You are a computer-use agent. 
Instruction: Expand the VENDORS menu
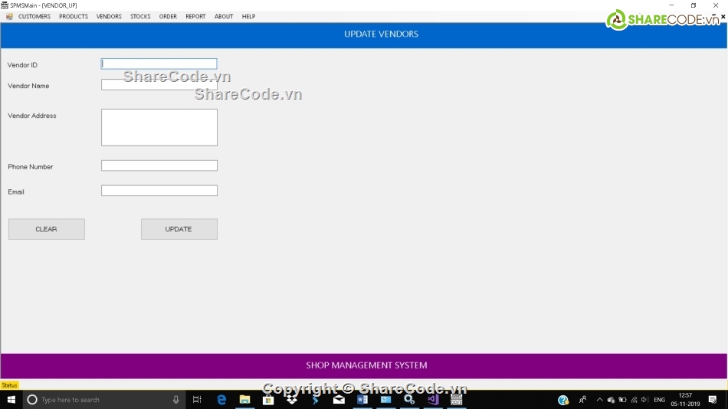click(109, 16)
